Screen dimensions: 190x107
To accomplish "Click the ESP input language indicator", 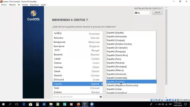I will (170, 104).
